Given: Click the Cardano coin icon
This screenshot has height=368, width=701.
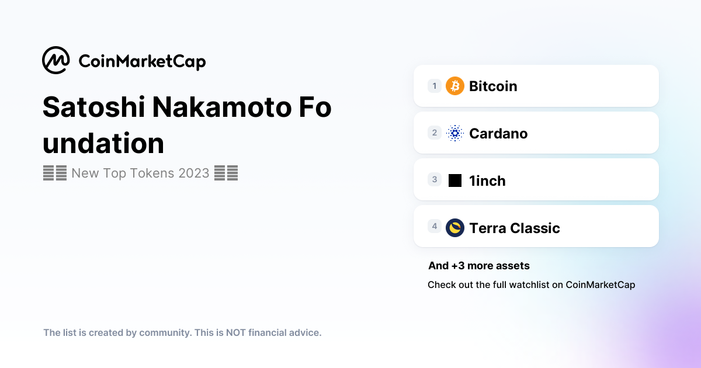Looking at the screenshot, I should [455, 133].
